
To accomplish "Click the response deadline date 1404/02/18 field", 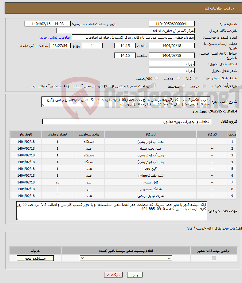I will pos(172,46).
